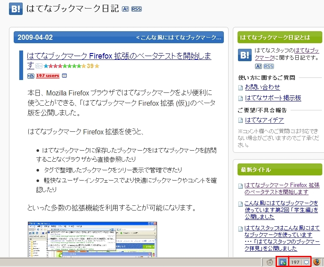
Task: Click the B+ add bookmark icon in the status bar
Action: tap(282, 262)
